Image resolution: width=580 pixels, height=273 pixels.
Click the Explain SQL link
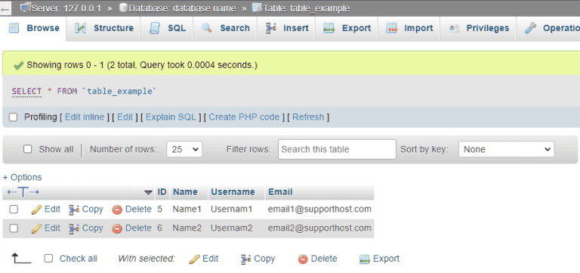click(171, 117)
